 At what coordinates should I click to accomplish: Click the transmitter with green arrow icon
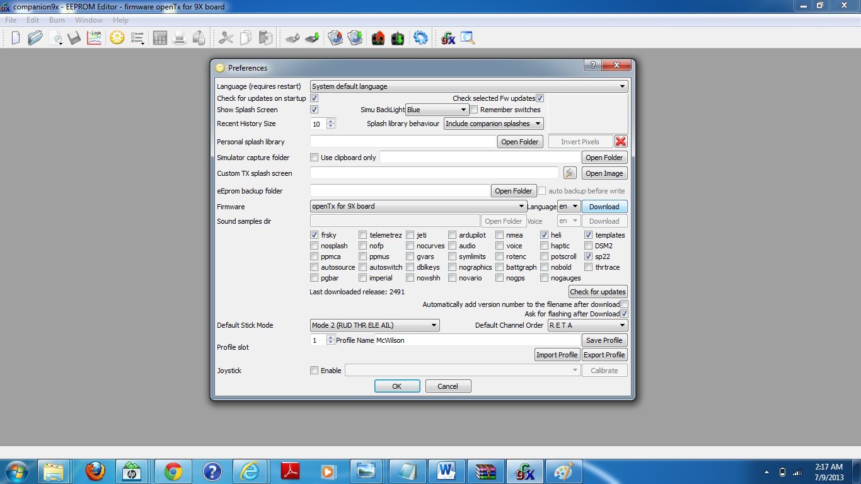[x=398, y=38]
